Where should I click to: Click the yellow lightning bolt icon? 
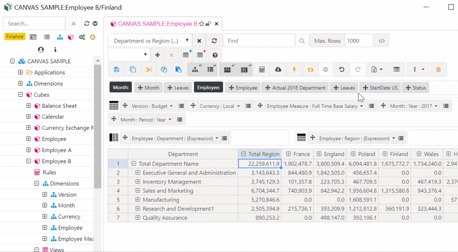pos(294,69)
